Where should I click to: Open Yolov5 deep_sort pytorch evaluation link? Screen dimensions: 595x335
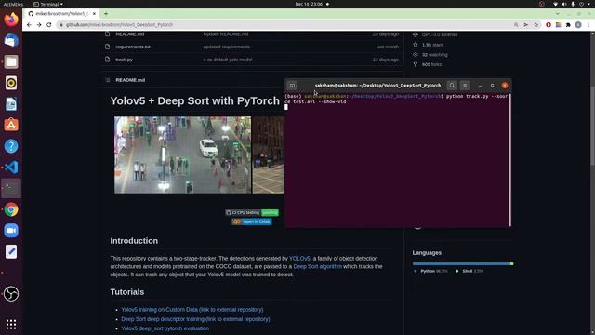coord(165,328)
